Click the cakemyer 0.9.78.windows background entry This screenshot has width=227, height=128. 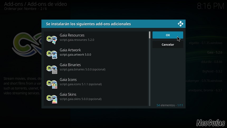(204, 81)
